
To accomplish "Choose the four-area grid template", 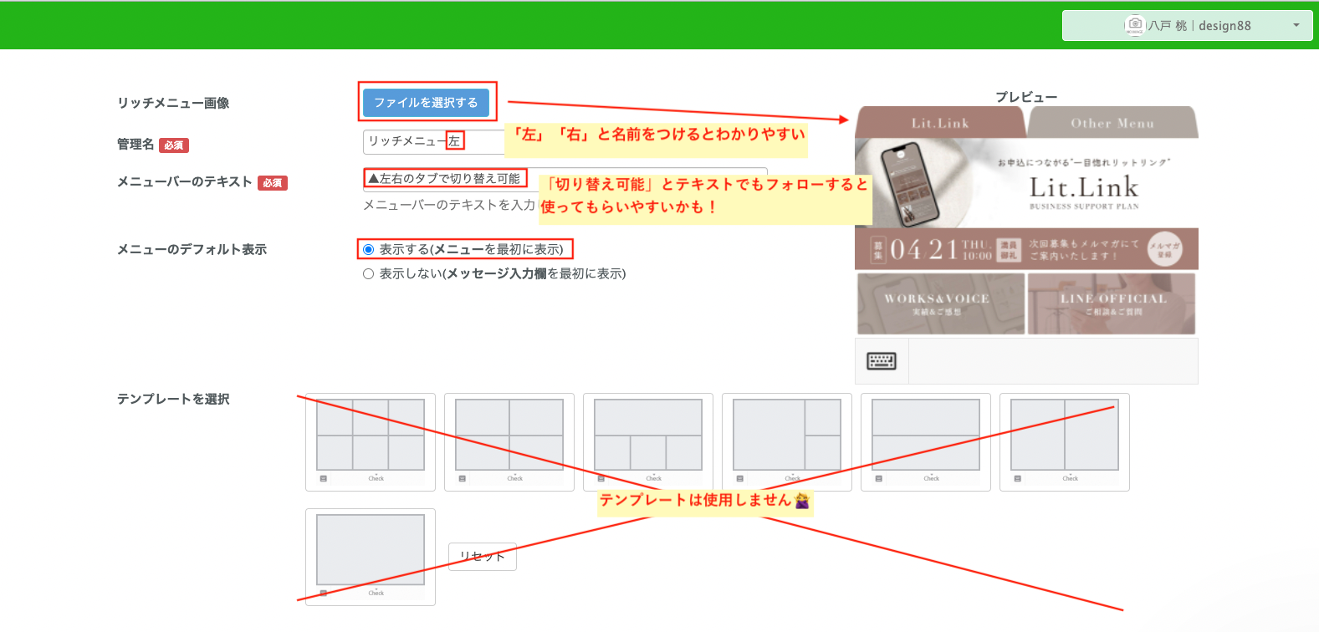I will (509, 441).
